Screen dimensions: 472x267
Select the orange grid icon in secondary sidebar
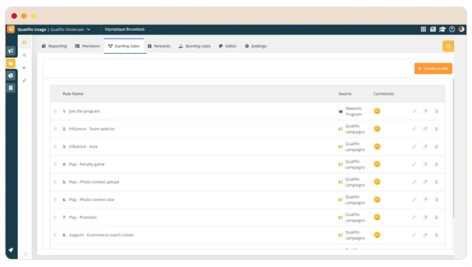25,42
